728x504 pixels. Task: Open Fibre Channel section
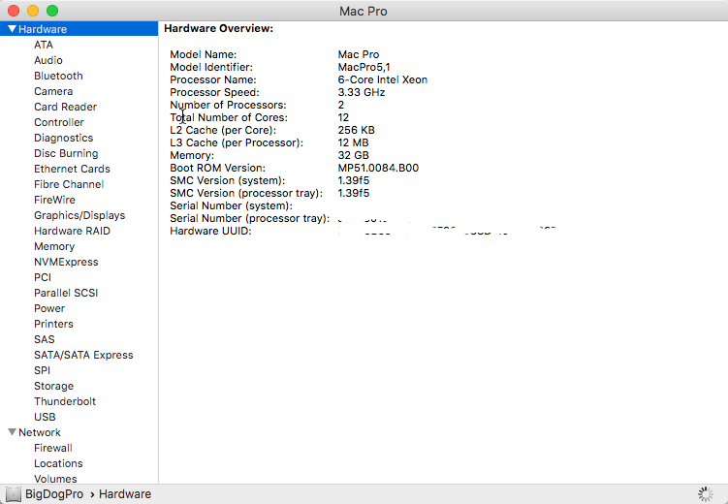(x=69, y=184)
